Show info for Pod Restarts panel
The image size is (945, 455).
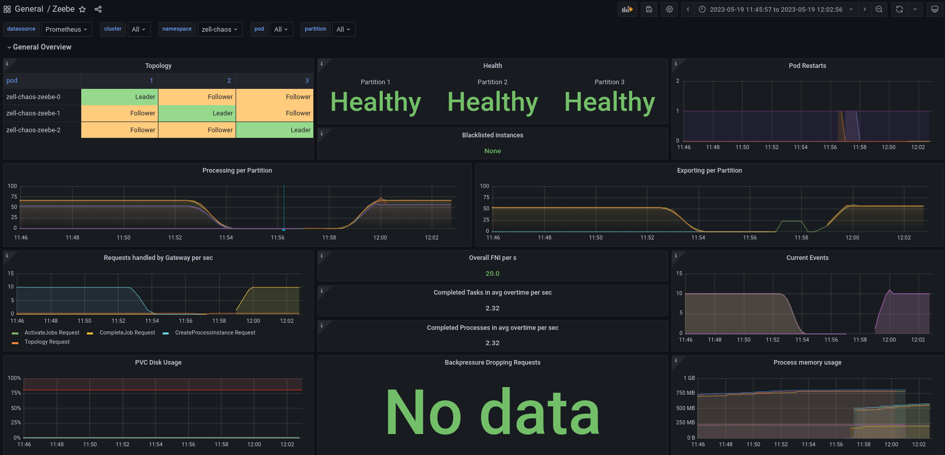point(676,63)
